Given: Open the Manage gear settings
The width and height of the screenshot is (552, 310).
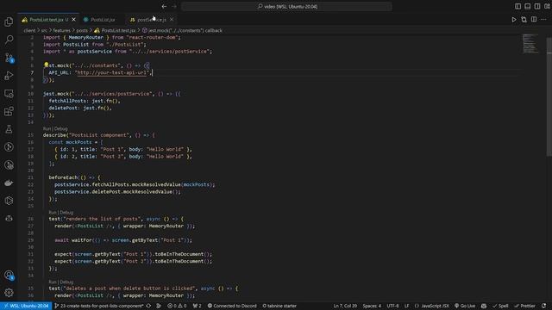Looking at the screenshot, I should click(9, 293).
